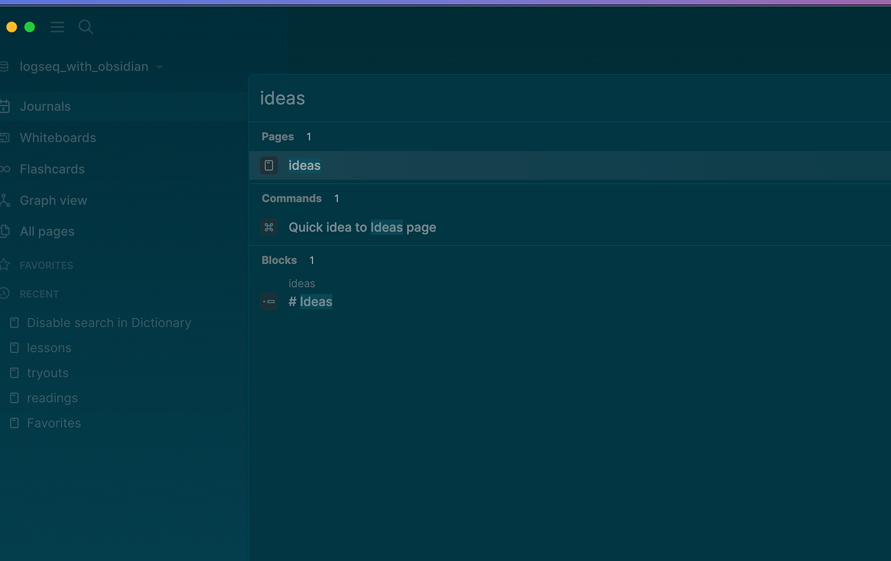Click the block icon beside # Ideas
The image size is (891, 561).
pyautogui.click(x=269, y=301)
